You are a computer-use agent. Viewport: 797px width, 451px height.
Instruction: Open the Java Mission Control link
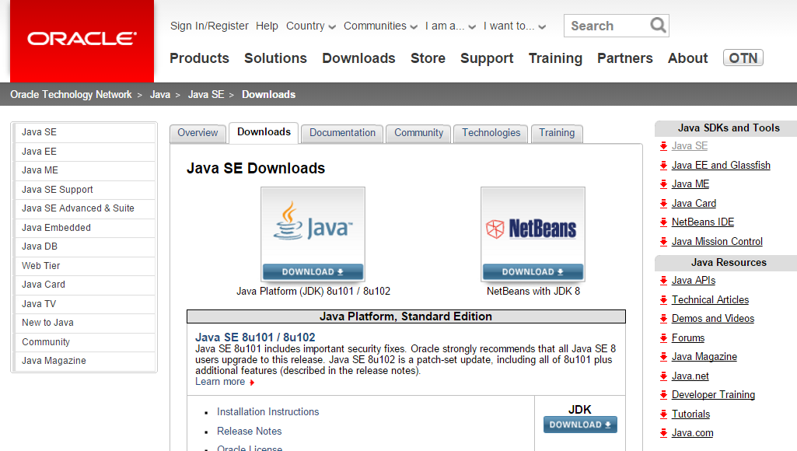tap(717, 242)
